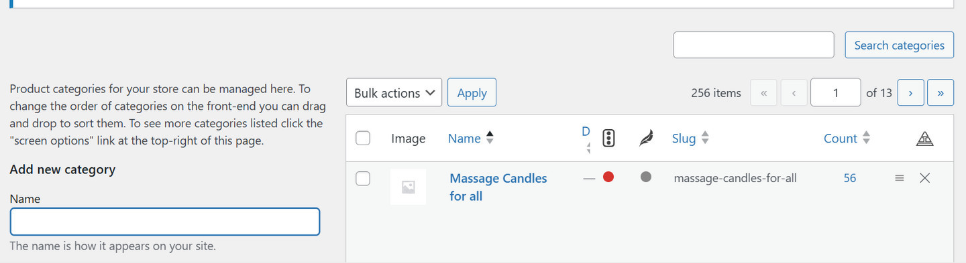This screenshot has height=263, width=966.
Task: Click the Massage Candles placeholder image thumbnail
Action: 408,187
